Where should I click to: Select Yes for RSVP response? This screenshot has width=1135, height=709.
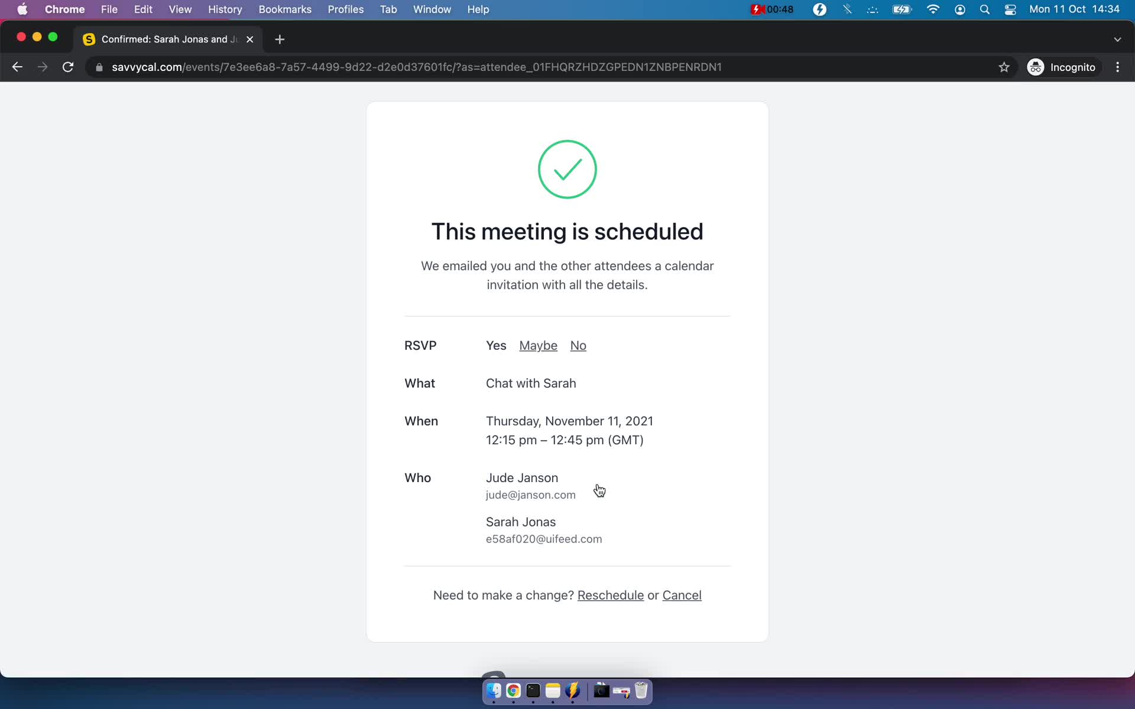(x=496, y=344)
